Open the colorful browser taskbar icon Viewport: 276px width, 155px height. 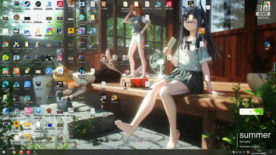click(14, 152)
